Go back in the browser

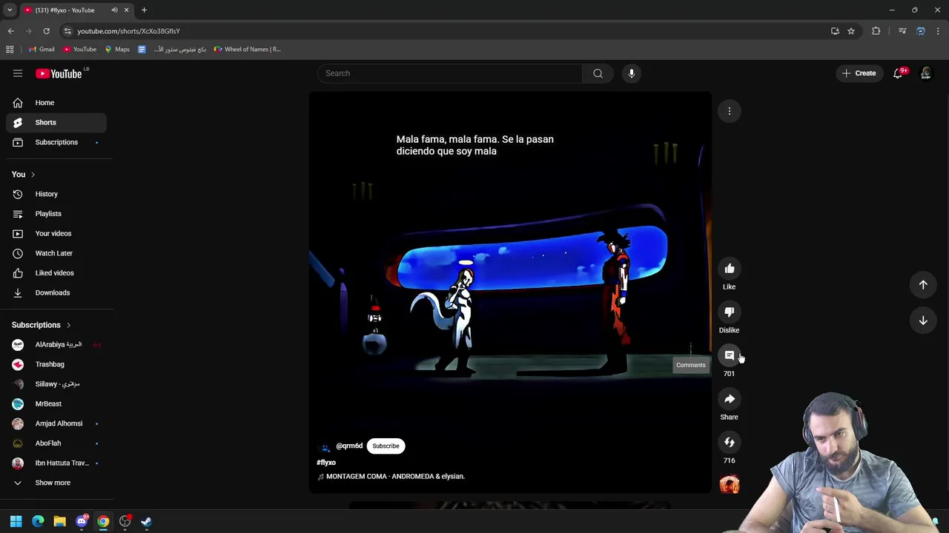coord(11,31)
